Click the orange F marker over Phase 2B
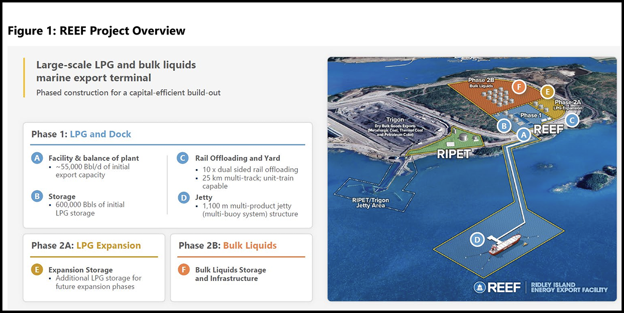 tap(519, 86)
